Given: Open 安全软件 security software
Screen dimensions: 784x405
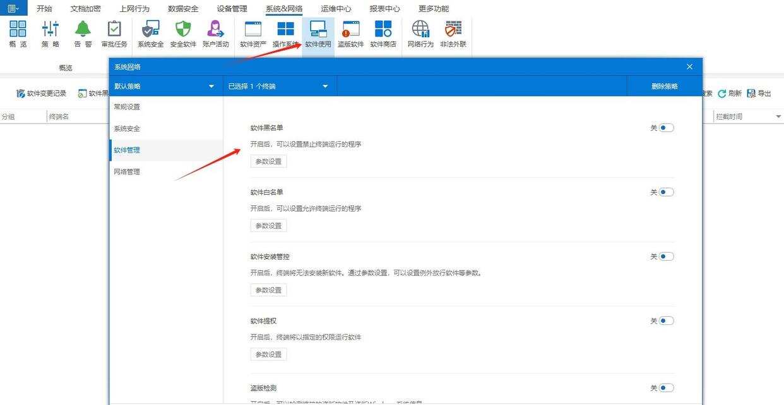Looking at the screenshot, I should (x=183, y=35).
